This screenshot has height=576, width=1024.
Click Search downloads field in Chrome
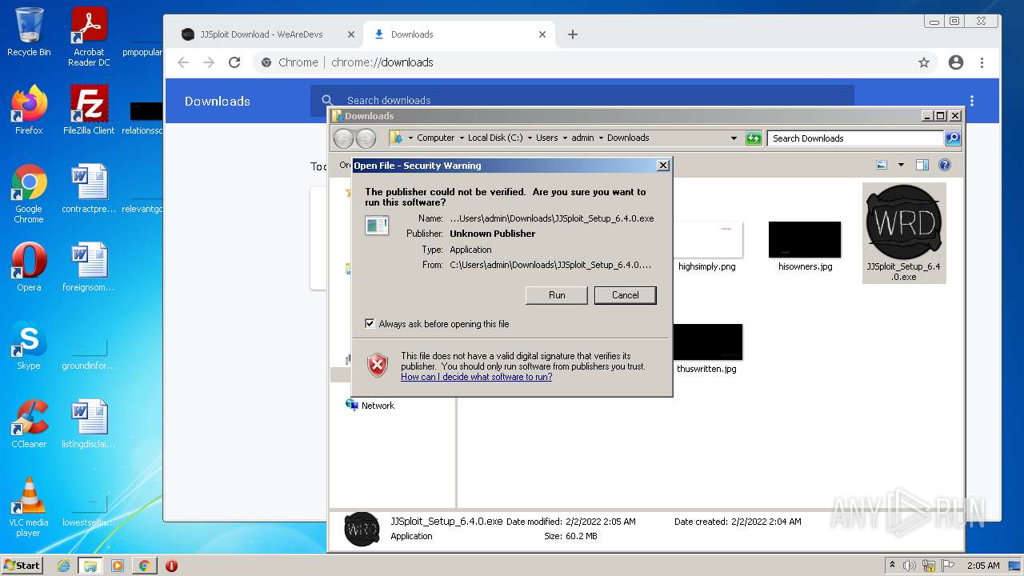(582, 101)
